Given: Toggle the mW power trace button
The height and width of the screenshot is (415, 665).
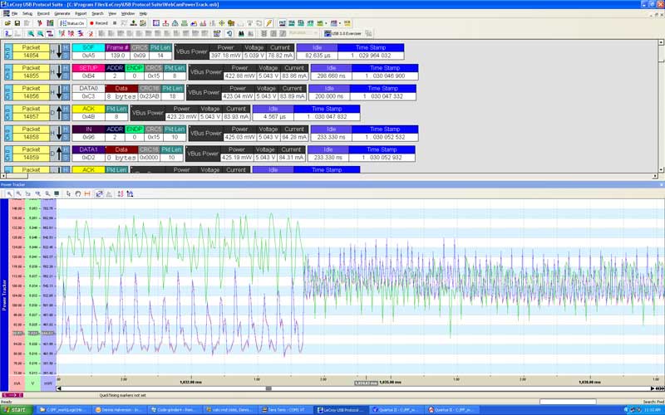Looking at the screenshot, I should pyautogui.click(x=47, y=383).
